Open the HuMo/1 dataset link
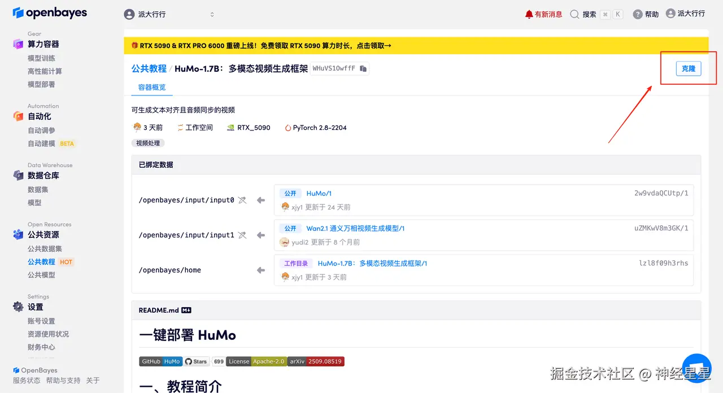 click(319, 194)
